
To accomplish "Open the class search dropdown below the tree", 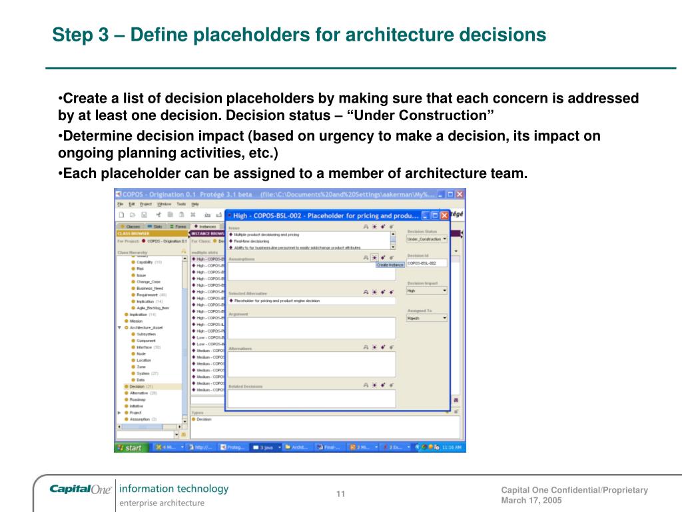I will pyautogui.click(x=176, y=435).
